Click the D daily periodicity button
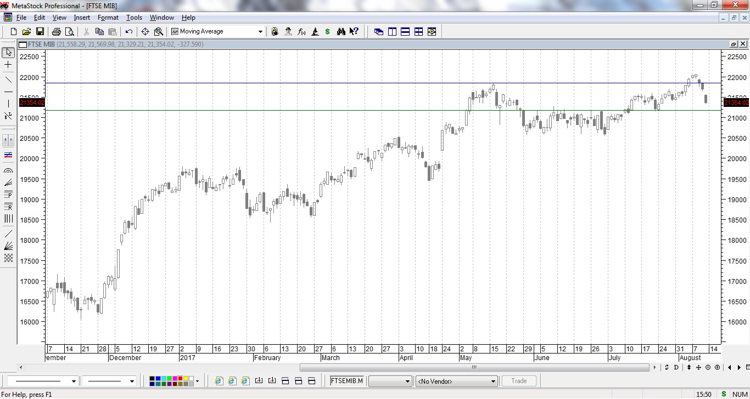This screenshot has width=750, height=399. coord(676,367)
